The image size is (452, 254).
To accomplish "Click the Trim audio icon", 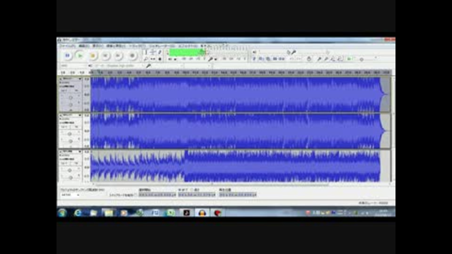I will 275,59.
